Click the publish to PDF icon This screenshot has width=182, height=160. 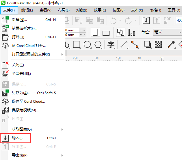pyautogui.click(x=167, y=20)
